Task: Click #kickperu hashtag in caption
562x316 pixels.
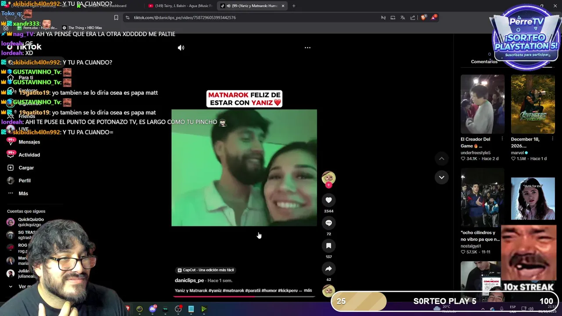Action: point(288,291)
